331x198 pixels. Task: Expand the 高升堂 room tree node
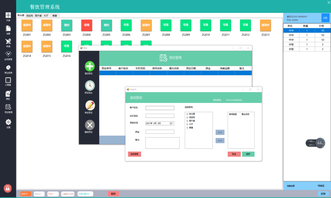click(187, 121)
